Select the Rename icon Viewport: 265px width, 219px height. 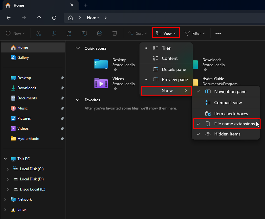tap(84, 33)
